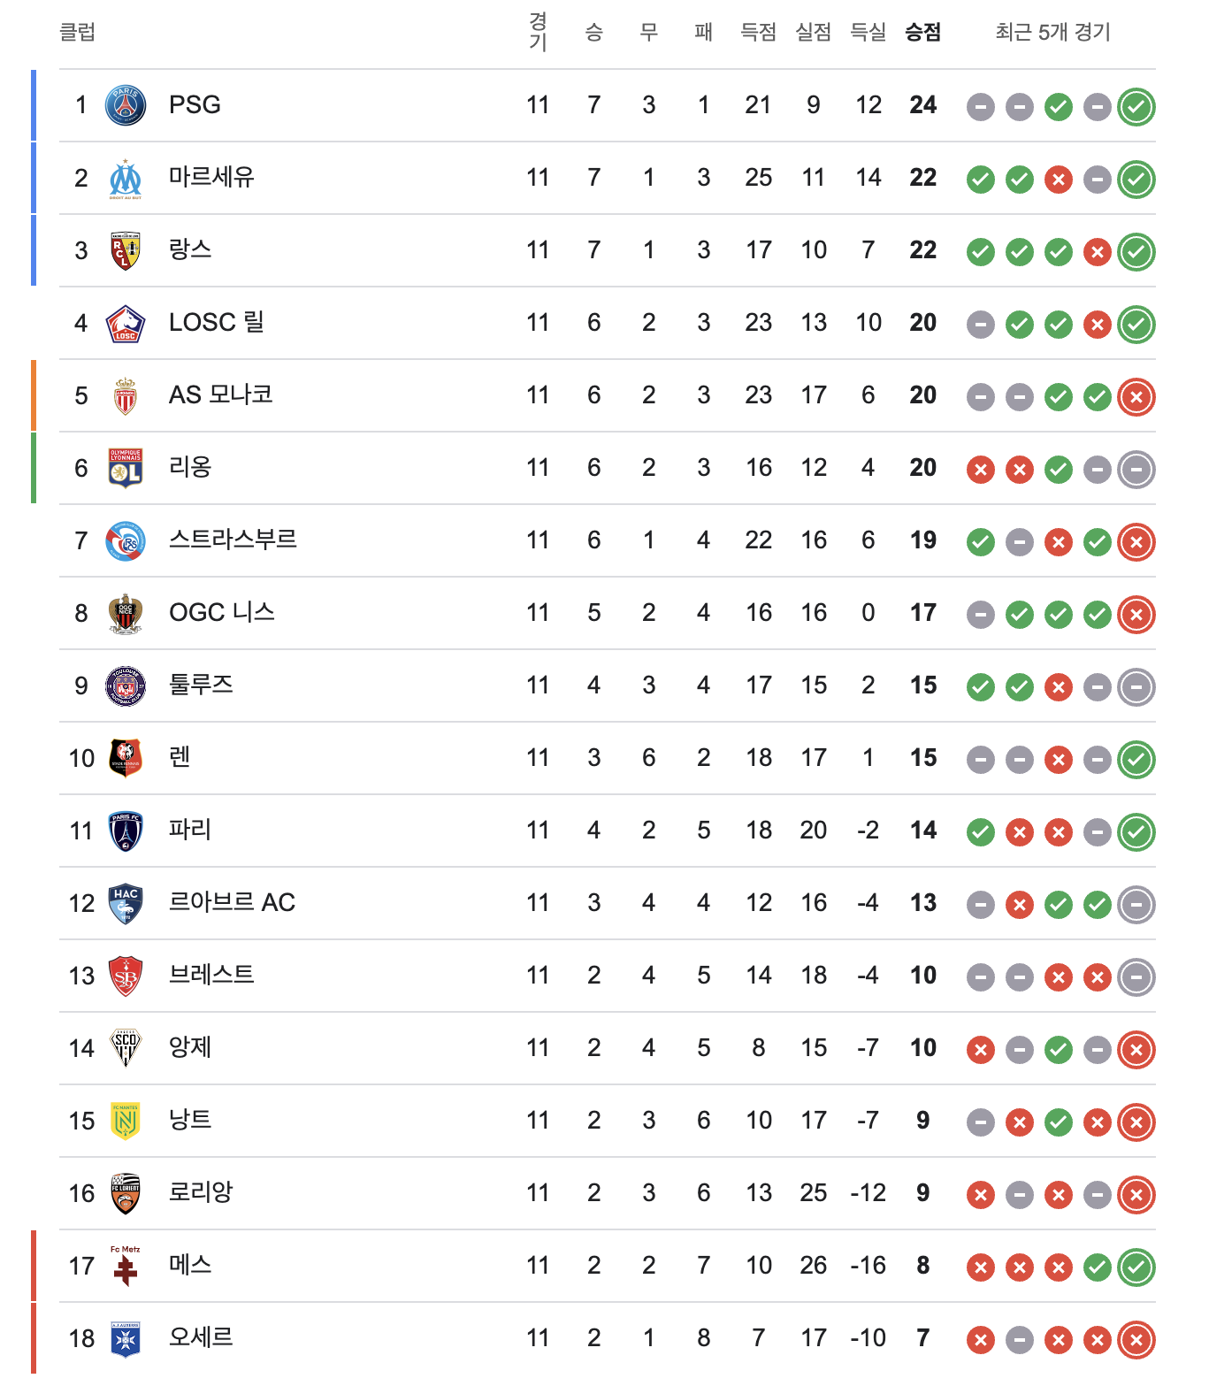Click the 최근 5개 경기 header
The width and height of the screenshot is (1209, 1386).
tap(1052, 33)
